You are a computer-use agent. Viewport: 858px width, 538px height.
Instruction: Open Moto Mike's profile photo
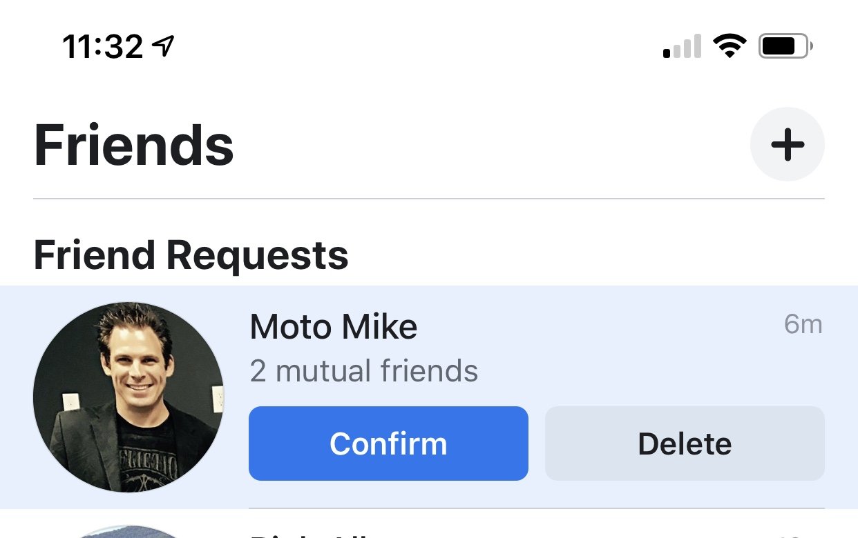coord(128,397)
